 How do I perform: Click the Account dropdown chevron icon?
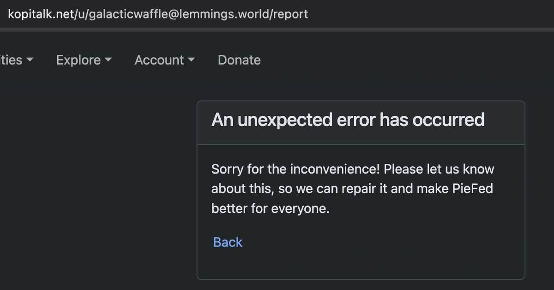pyautogui.click(x=192, y=60)
